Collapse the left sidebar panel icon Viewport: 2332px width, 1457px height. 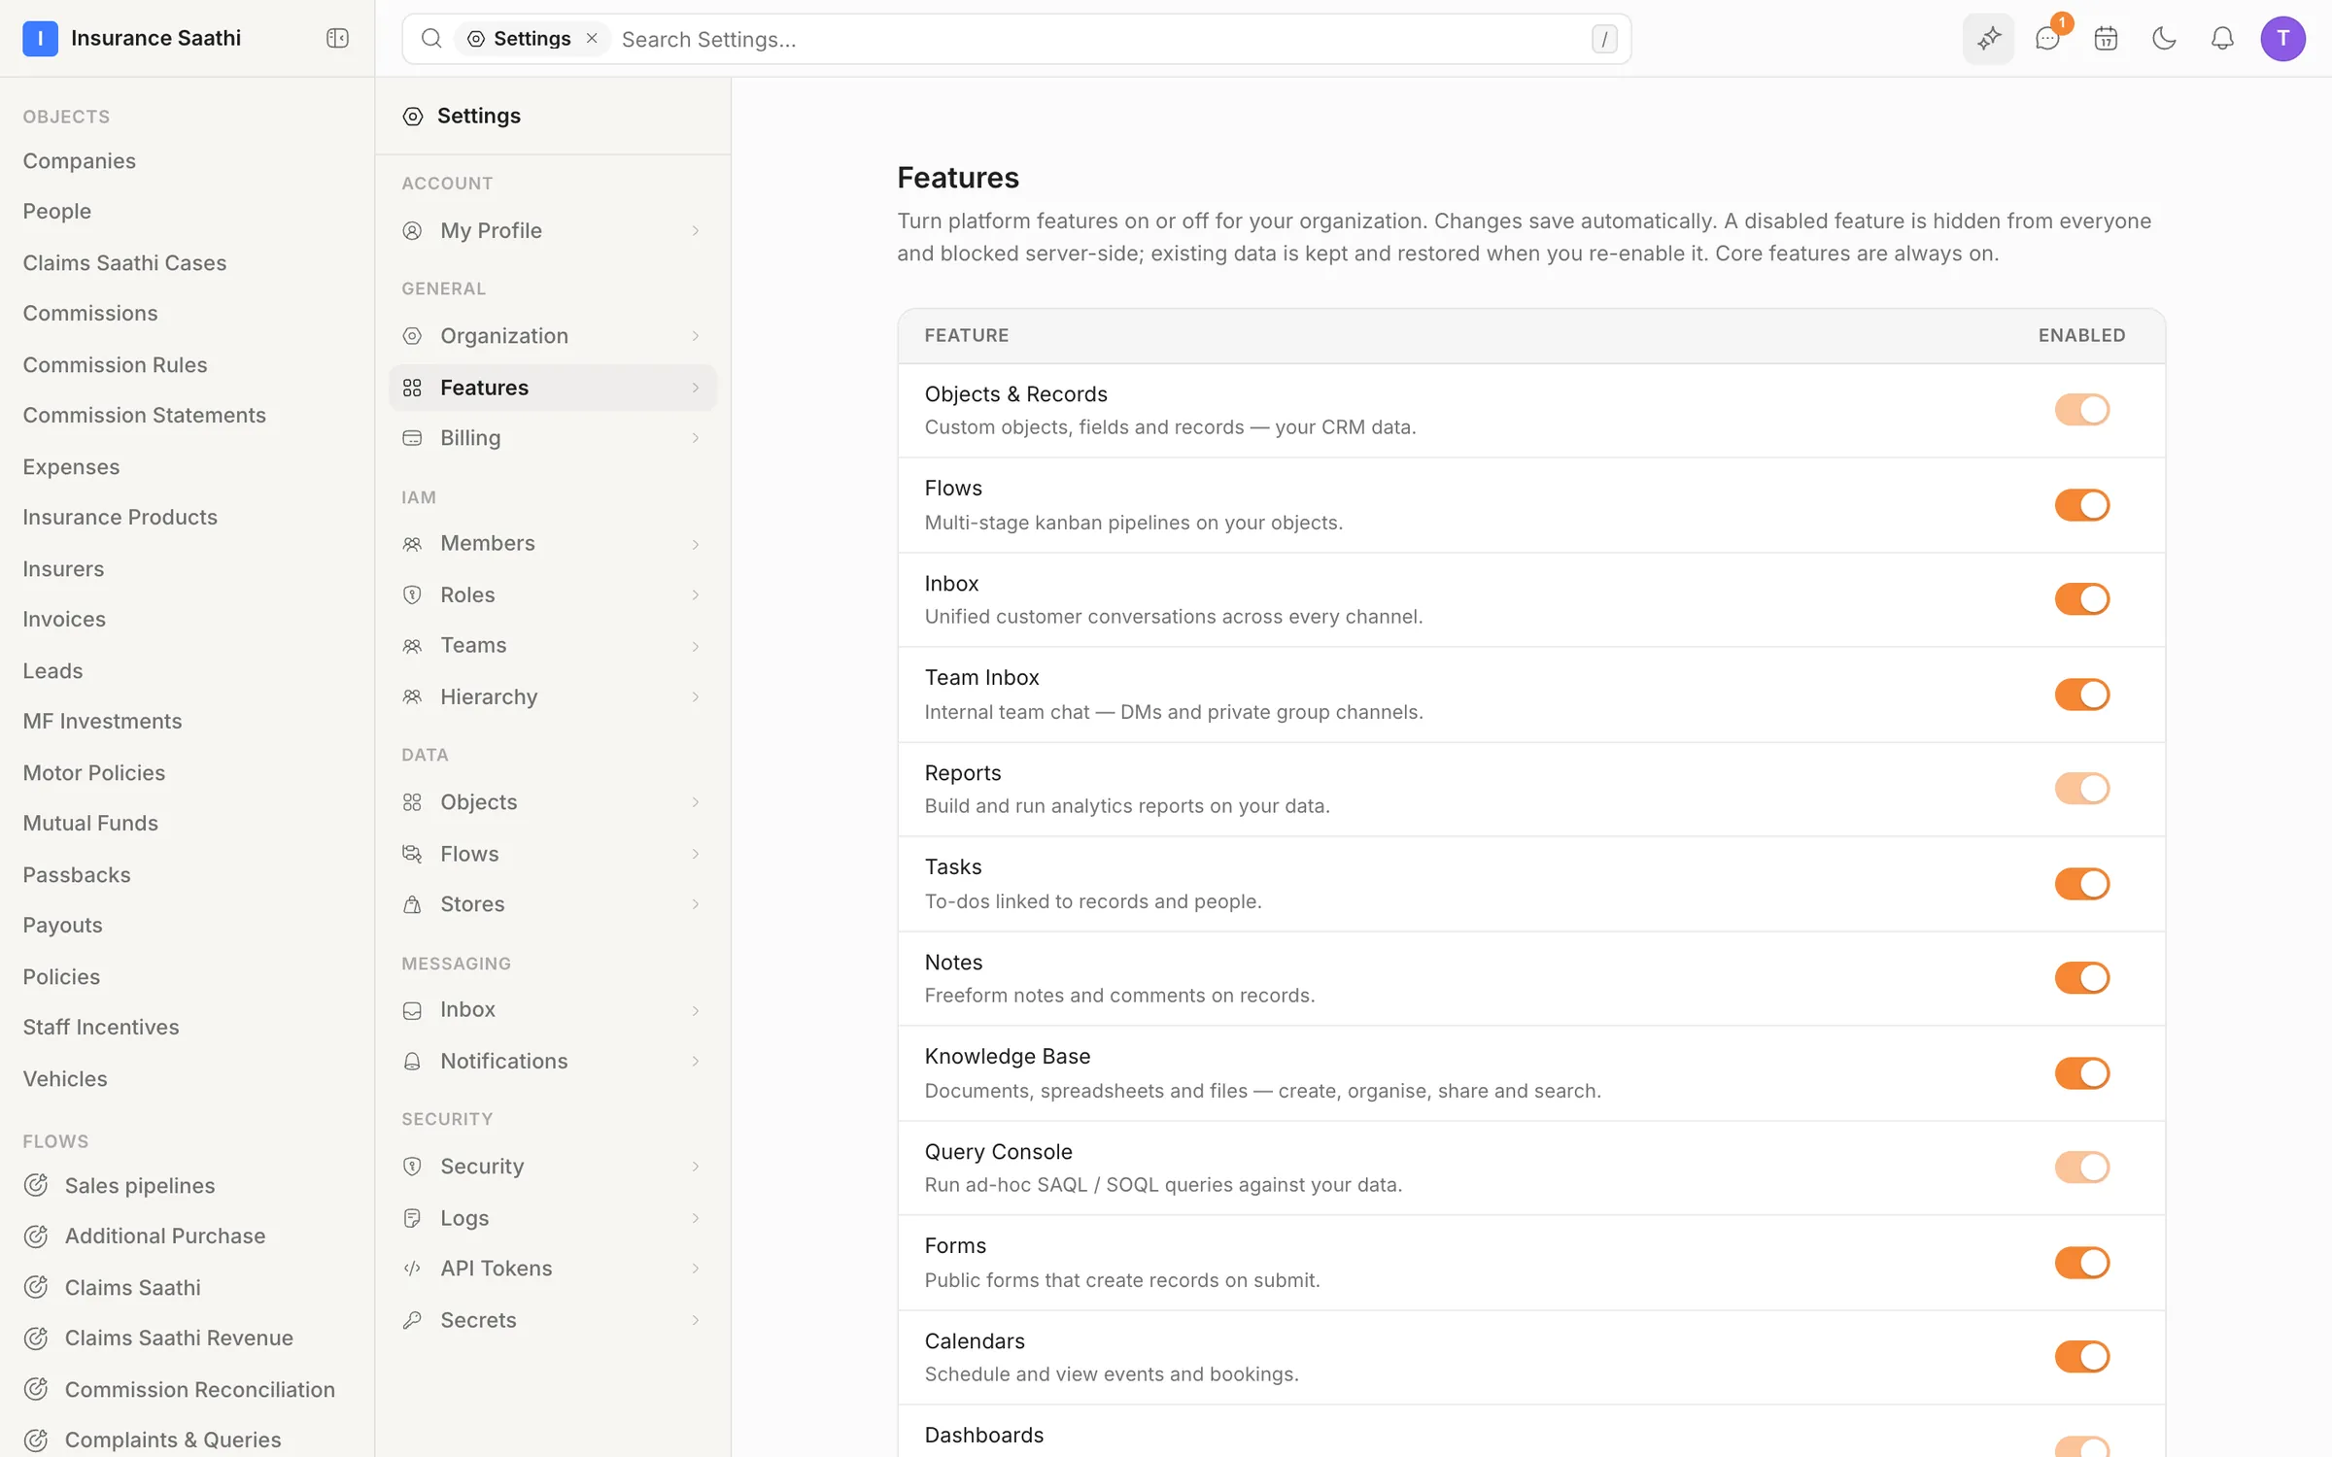pos(337,38)
